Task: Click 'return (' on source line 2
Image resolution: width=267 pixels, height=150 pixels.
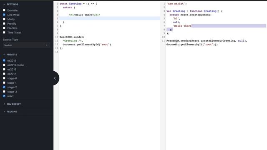Action: [x=69, y=7]
